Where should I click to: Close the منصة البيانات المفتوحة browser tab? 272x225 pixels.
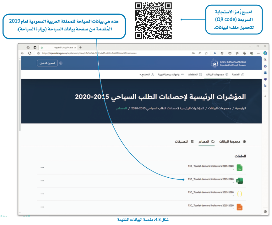coord(75,47)
